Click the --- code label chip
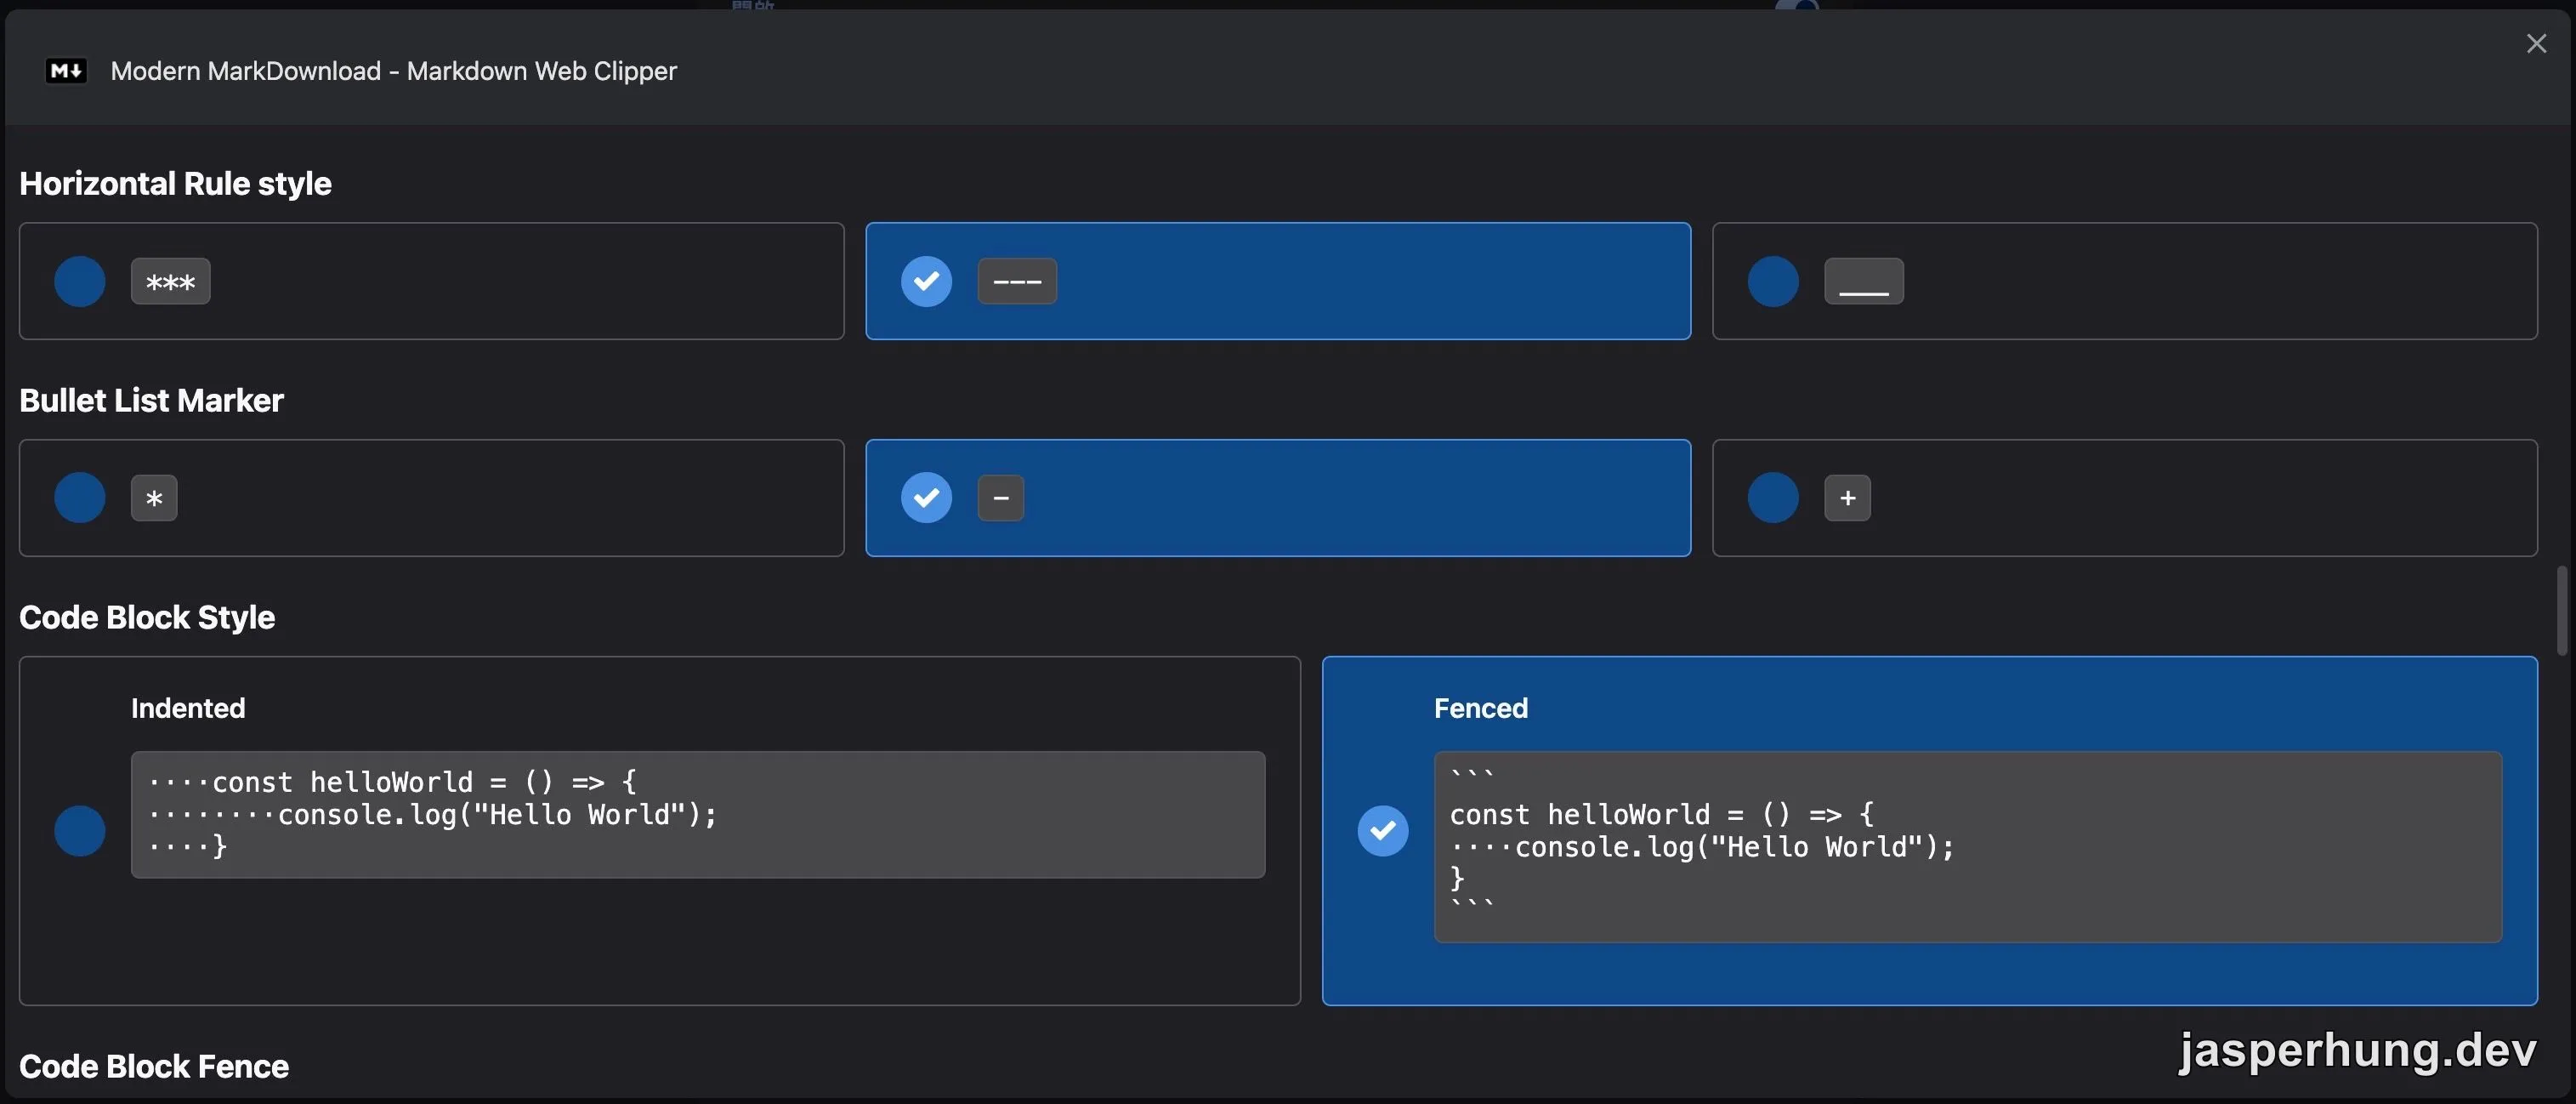This screenshot has width=2576, height=1104. (1017, 281)
